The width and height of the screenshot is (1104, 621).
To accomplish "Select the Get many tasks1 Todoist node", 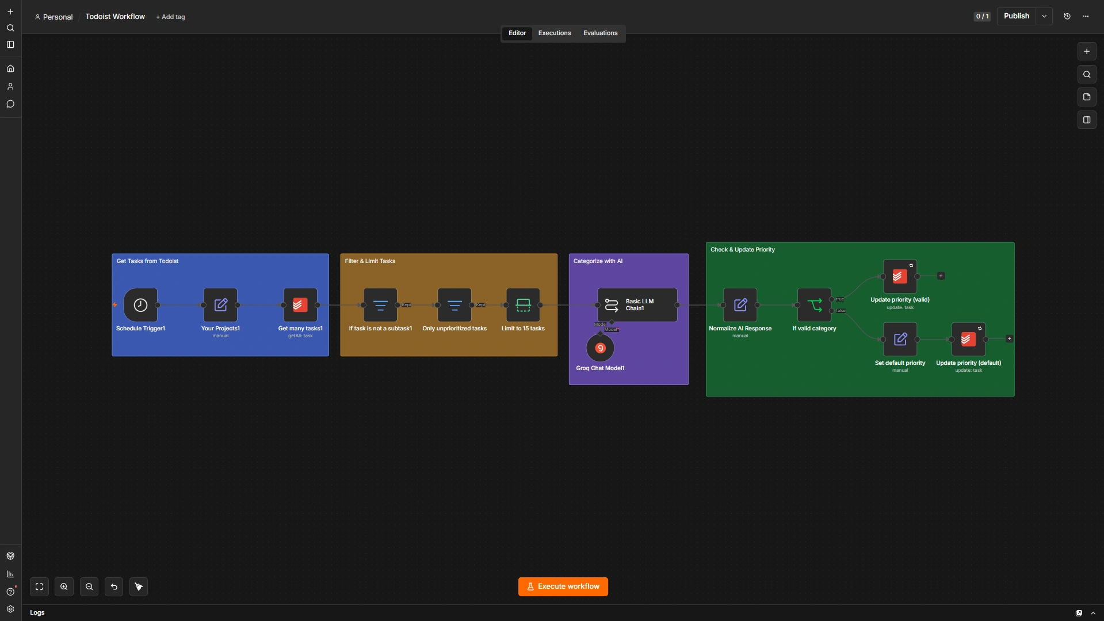I will click(x=300, y=305).
